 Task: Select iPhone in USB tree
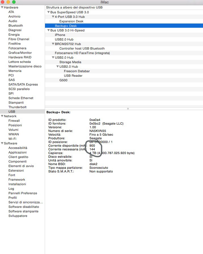[x=60, y=35]
